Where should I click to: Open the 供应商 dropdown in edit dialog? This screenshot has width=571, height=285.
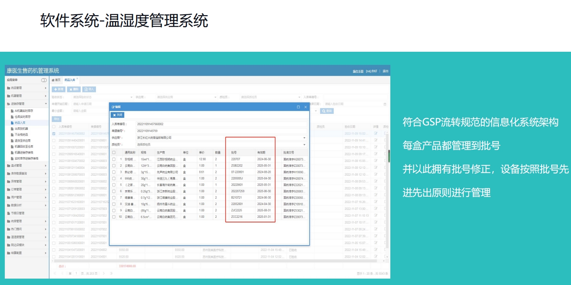point(305,138)
